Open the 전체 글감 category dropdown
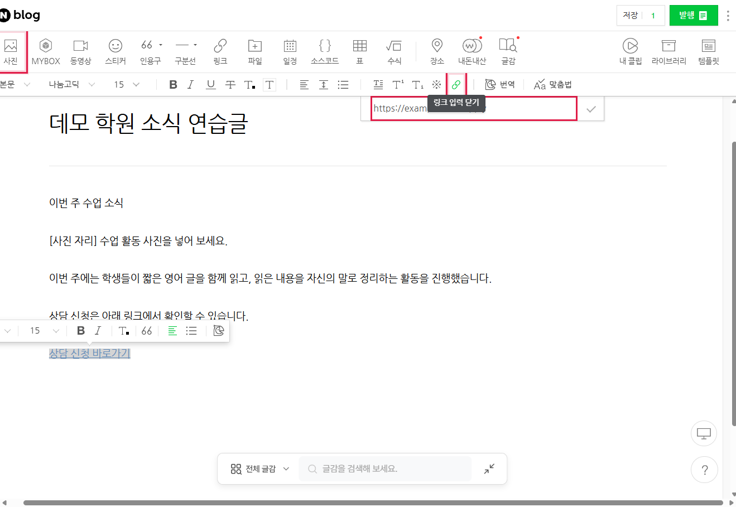736x507 pixels. 260,469
